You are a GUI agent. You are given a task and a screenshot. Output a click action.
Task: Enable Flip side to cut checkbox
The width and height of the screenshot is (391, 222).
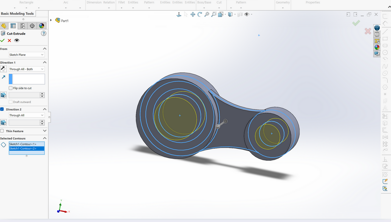11,88
